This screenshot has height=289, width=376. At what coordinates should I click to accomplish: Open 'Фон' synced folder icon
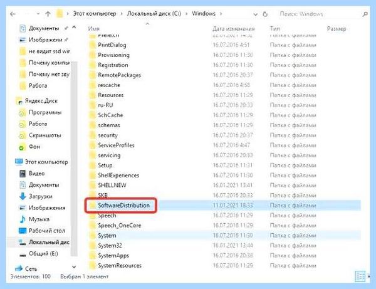point(22,147)
